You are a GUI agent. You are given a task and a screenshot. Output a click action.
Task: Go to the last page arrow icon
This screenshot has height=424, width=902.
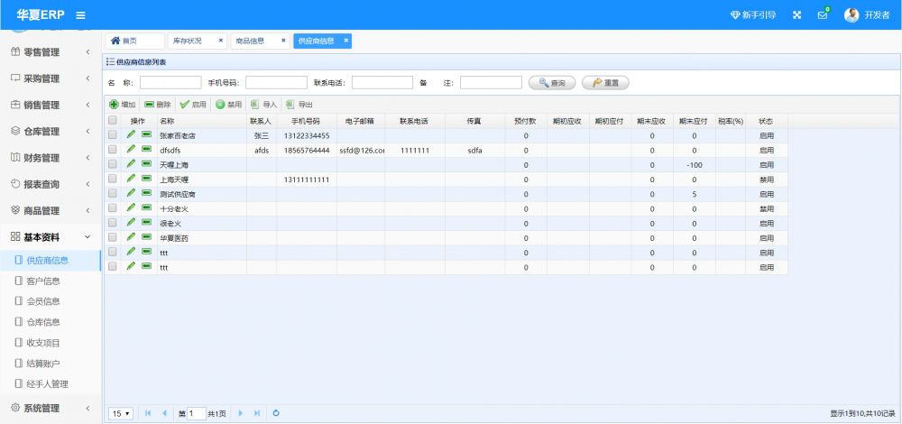click(x=256, y=413)
